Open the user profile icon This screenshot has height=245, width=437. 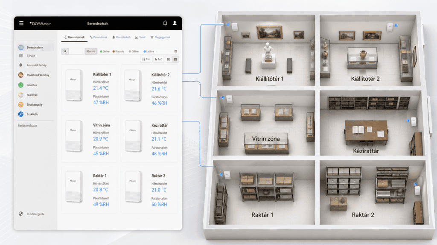point(175,23)
